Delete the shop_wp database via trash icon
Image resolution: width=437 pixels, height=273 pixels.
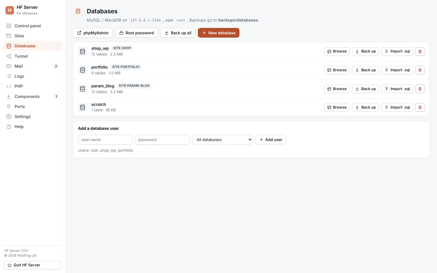point(420,52)
